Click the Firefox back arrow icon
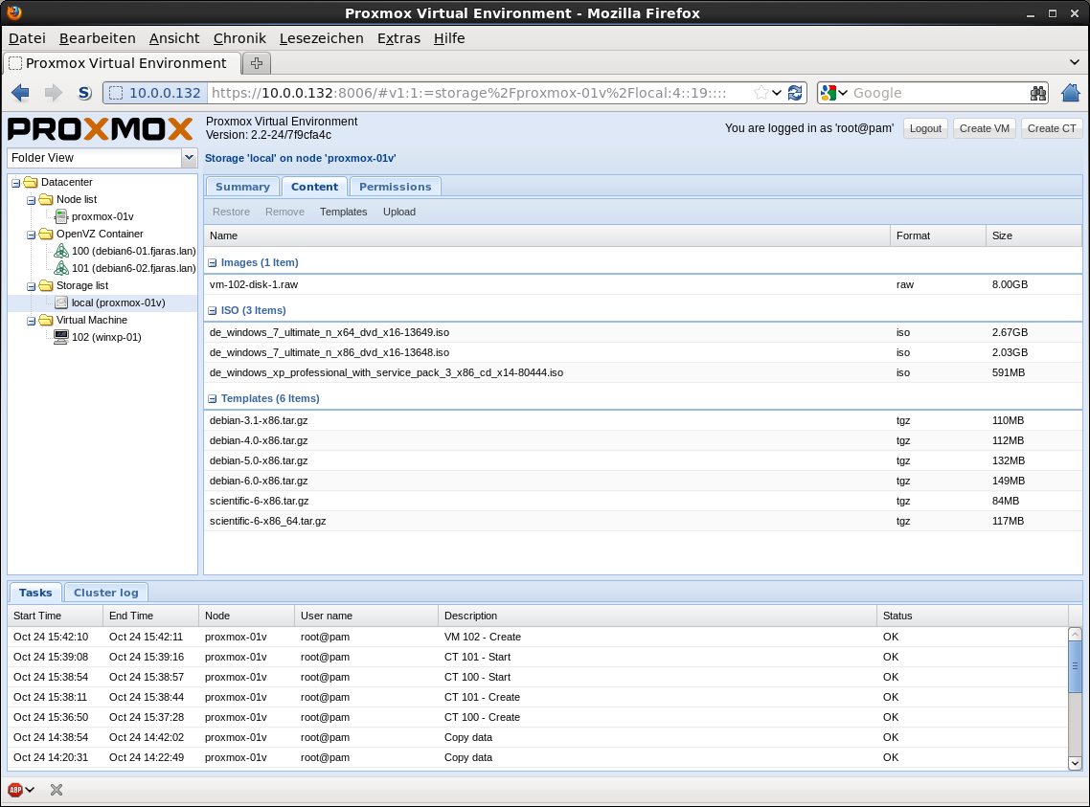The width and height of the screenshot is (1090, 807). tap(20, 93)
